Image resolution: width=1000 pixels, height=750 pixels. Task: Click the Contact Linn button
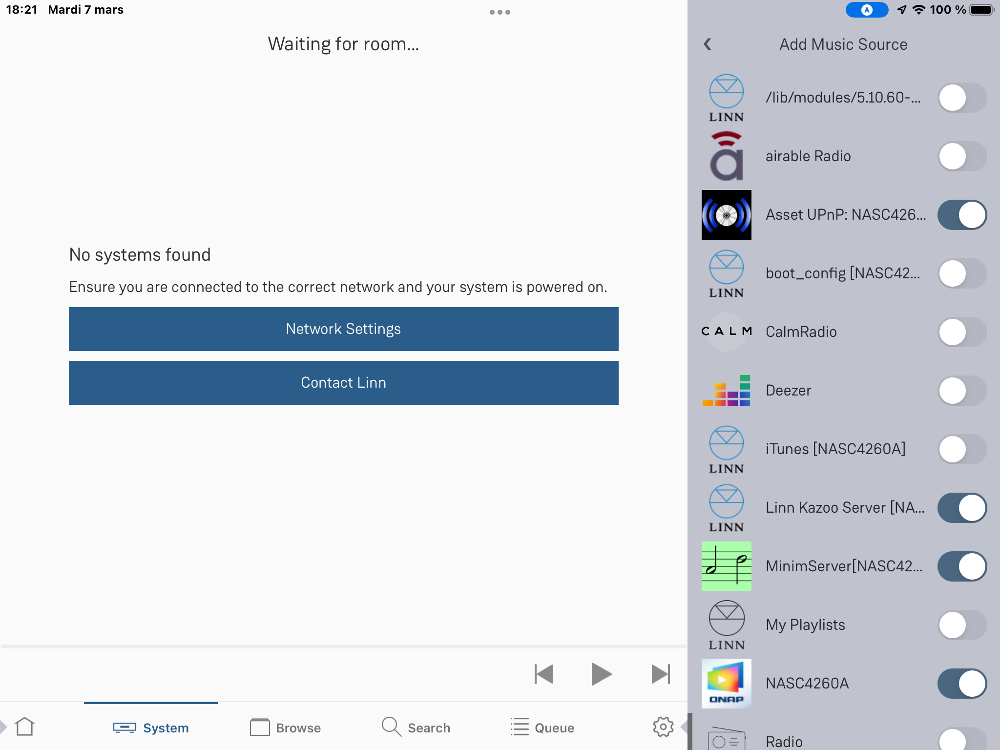point(343,383)
